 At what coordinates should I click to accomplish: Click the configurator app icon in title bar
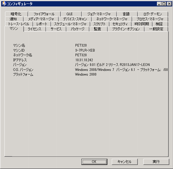[4, 4]
